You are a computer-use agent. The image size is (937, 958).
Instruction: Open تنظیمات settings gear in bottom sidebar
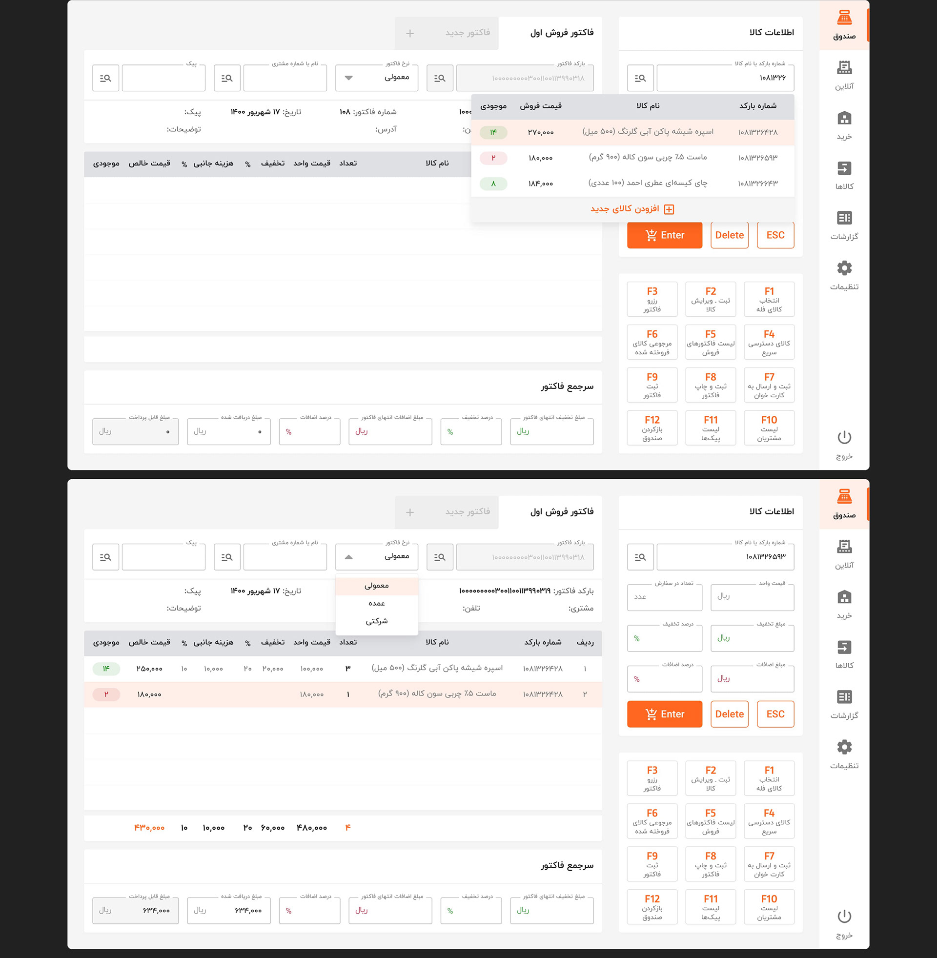844,747
